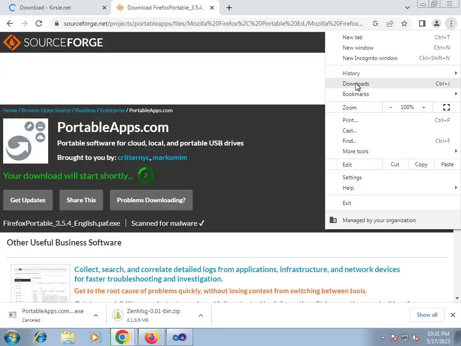Open a new tab with plus button
The width and height of the screenshot is (461, 346).
[x=229, y=8]
